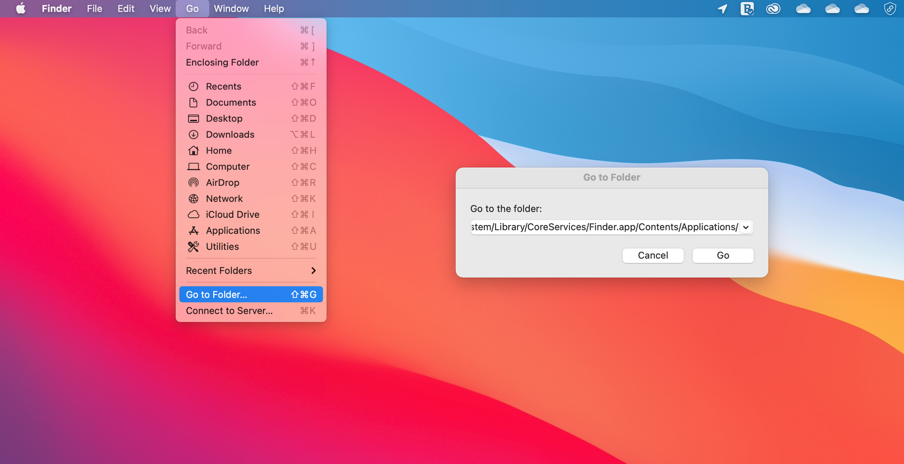Open Utilities from the Go menu
Viewport: 904px width, 464px height.
click(222, 247)
